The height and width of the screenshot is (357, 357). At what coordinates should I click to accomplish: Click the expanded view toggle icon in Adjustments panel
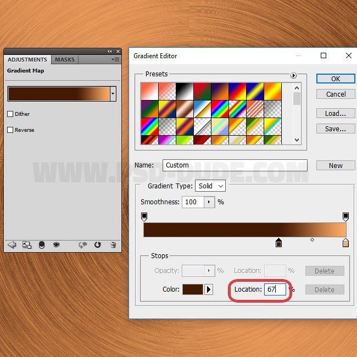coord(27,245)
